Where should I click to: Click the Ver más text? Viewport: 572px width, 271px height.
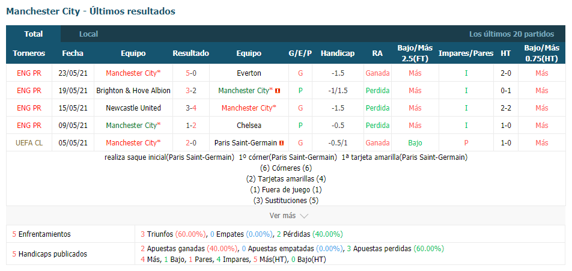coord(282,216)
